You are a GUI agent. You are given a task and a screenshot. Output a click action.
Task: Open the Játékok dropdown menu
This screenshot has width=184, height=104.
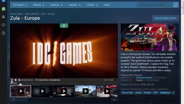[38, 5]
